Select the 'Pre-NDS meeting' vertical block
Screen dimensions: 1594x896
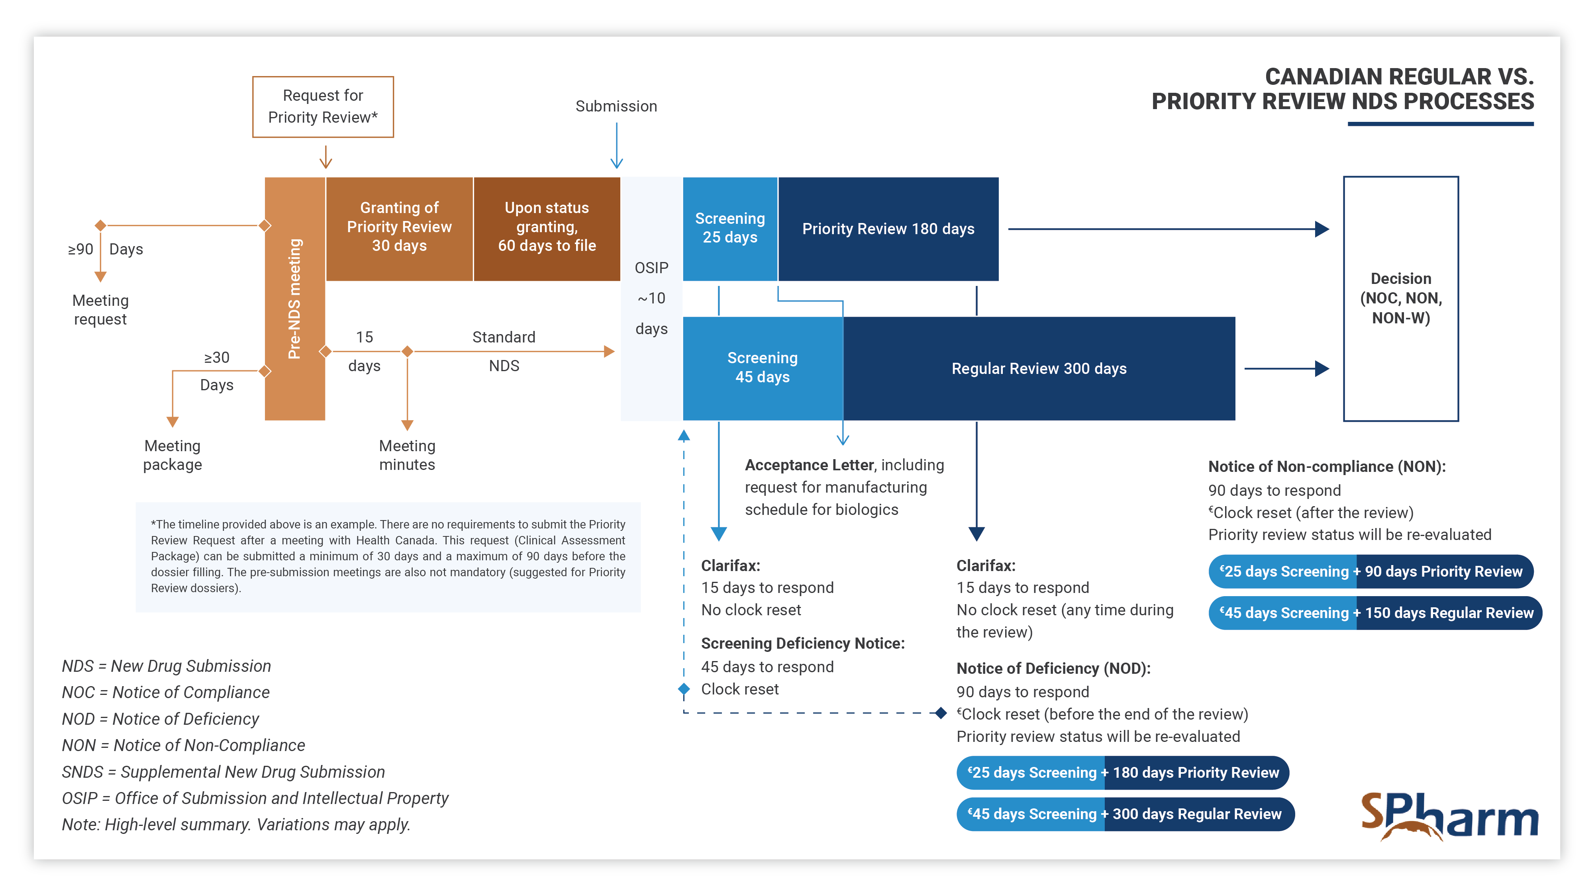click(294, 299)
